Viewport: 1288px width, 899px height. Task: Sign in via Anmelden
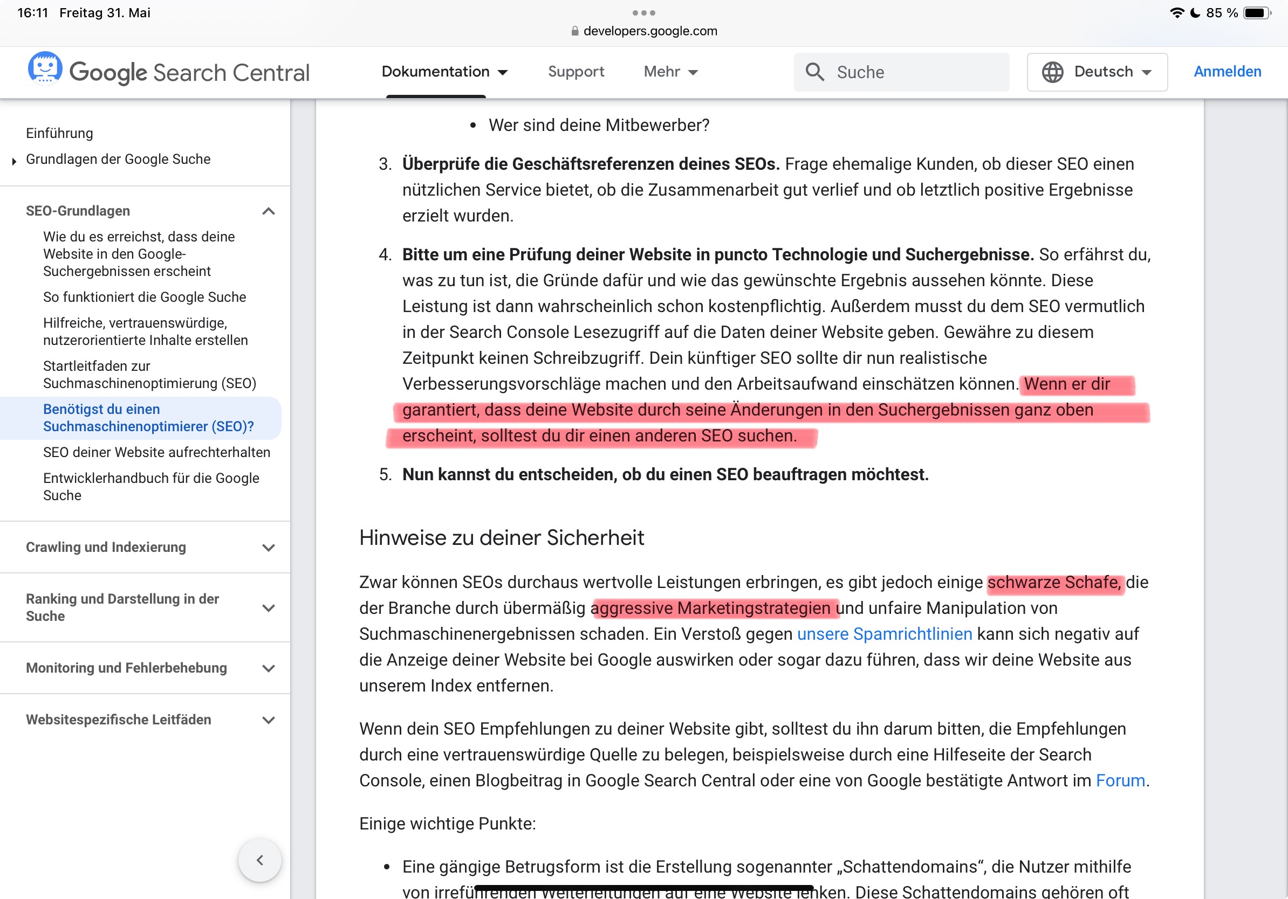point(1227,72)
